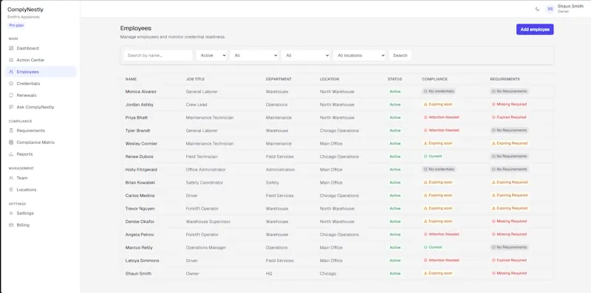Select Angela Petrov name cell
This screenshot has width=591, height=293.
pos(140,235)
